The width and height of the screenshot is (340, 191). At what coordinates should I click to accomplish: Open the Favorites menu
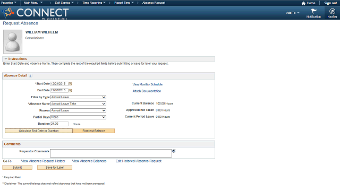tap(8, 3)
